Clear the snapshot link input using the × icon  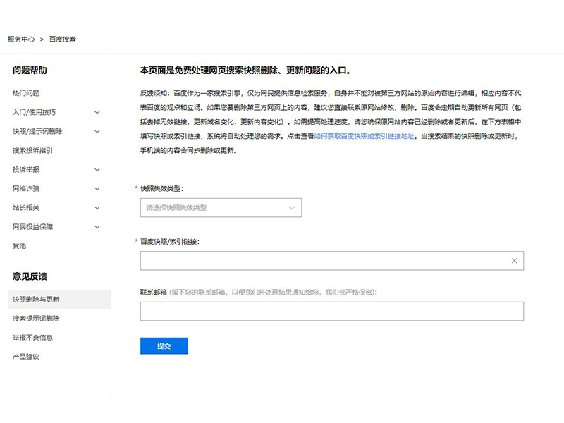point(515,261)
